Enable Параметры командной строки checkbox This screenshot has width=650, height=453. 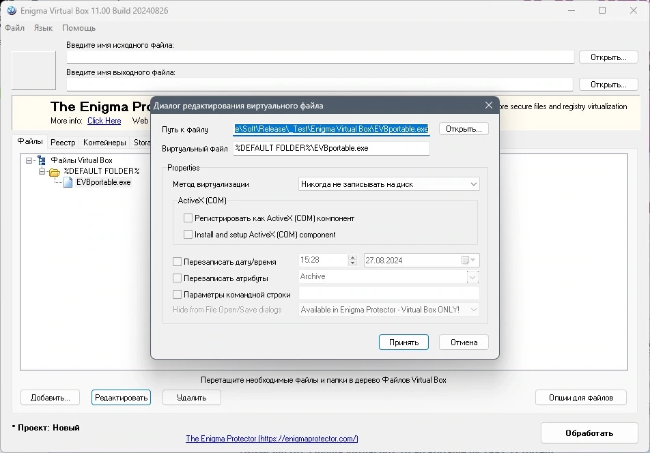177,295
